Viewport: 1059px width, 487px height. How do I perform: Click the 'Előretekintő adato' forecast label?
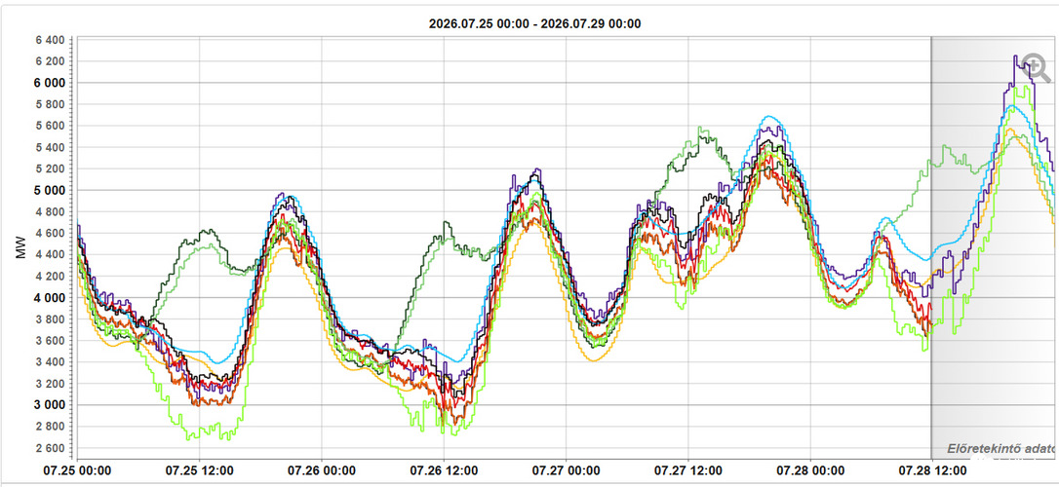pos(1002,448)
